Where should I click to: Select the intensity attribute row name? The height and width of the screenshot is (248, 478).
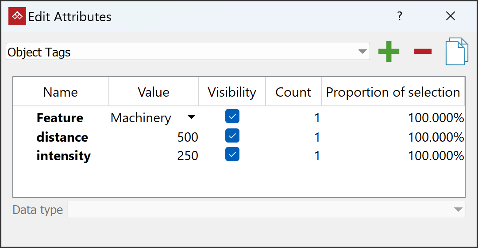point(63,156)
